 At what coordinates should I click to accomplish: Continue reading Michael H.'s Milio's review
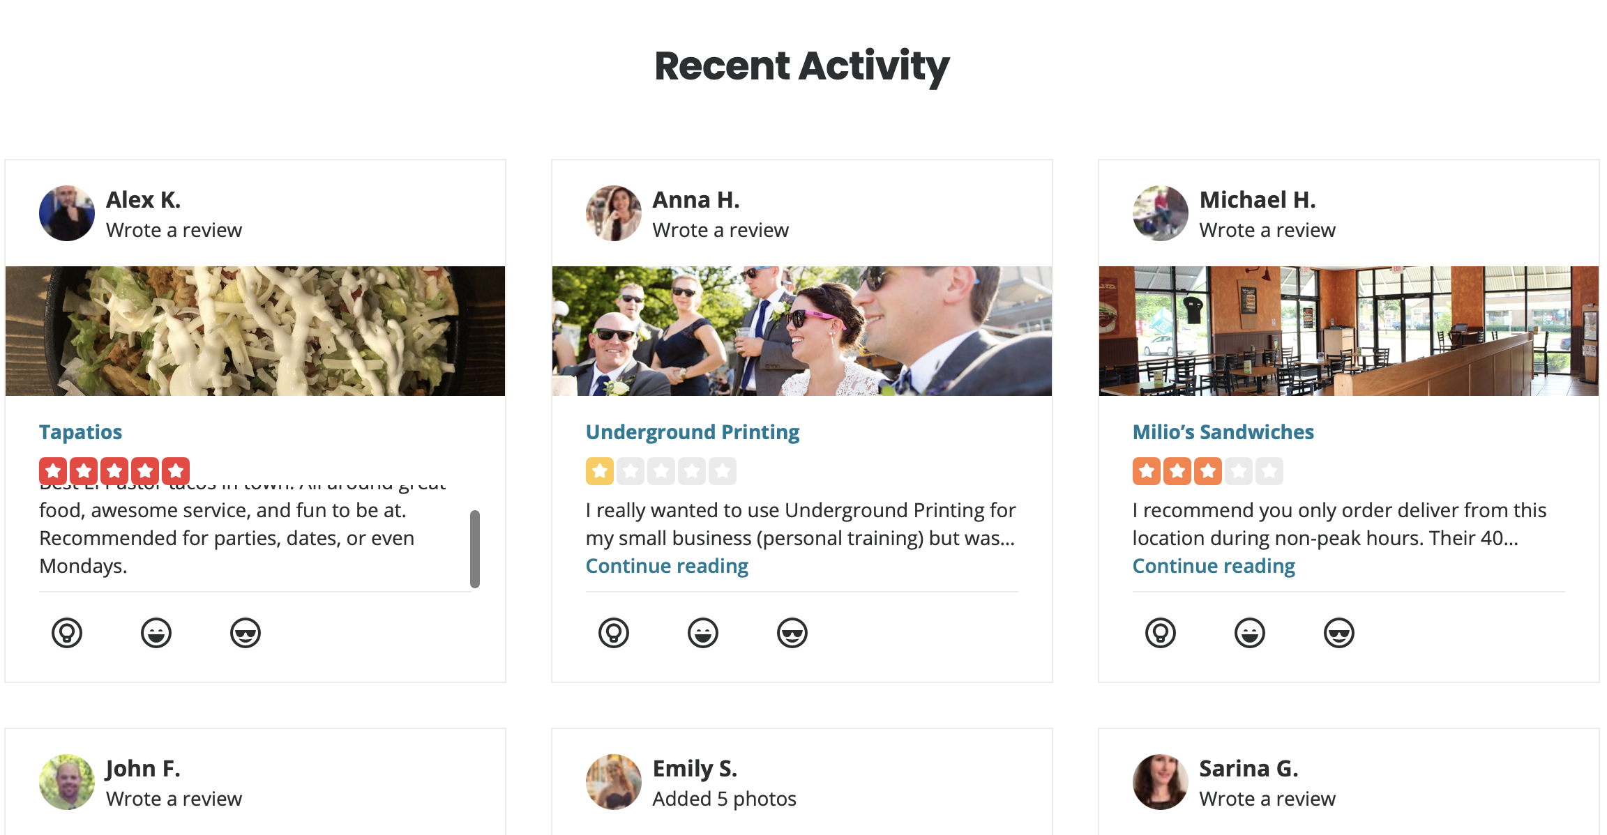pos(1214,566)
